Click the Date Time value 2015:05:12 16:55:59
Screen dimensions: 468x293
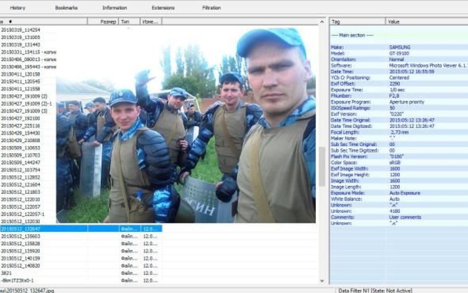tap(412, 72)
